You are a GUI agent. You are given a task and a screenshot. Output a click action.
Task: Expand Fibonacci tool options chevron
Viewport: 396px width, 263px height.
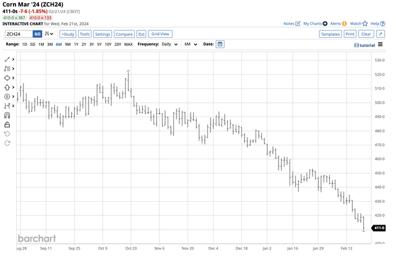coord(13,69)
